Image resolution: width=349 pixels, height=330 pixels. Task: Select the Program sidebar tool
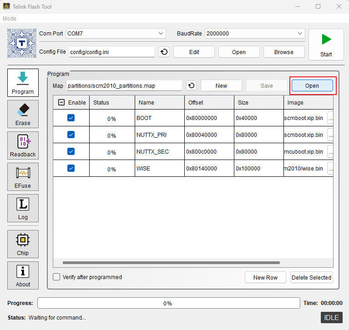pos(23,83)
